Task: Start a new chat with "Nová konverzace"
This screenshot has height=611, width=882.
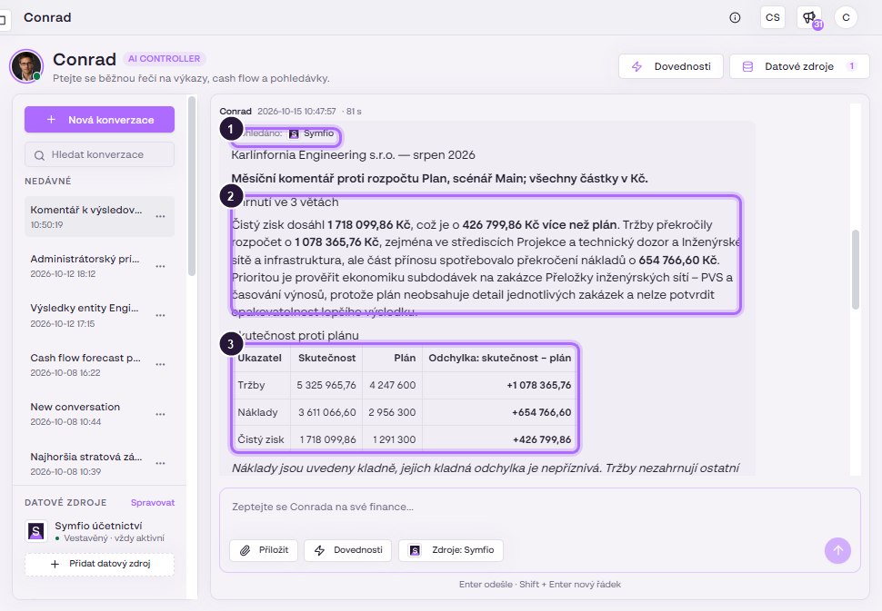Action: pos(99,120)
